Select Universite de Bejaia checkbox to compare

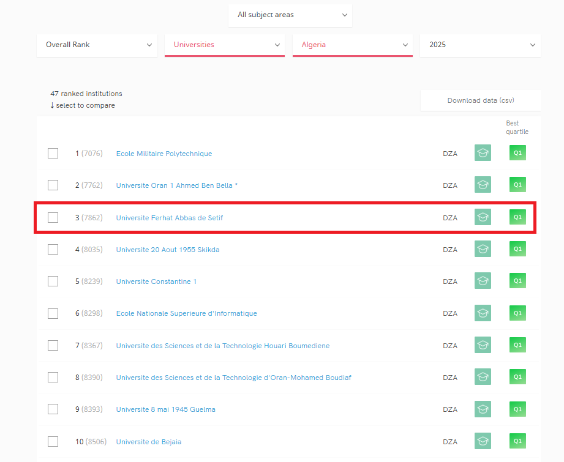[x=53, y=442]
